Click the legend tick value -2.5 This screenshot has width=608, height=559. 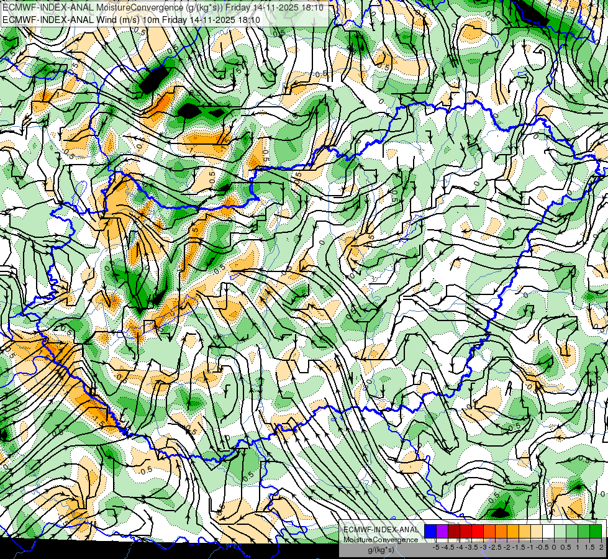click(495, 547)
